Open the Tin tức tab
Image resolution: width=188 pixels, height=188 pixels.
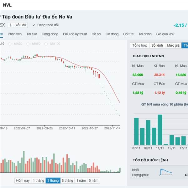coord(32,34)
